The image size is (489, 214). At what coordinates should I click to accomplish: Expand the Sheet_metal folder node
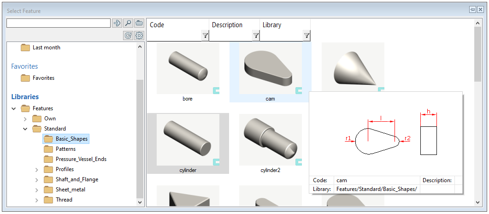[37, 190]
